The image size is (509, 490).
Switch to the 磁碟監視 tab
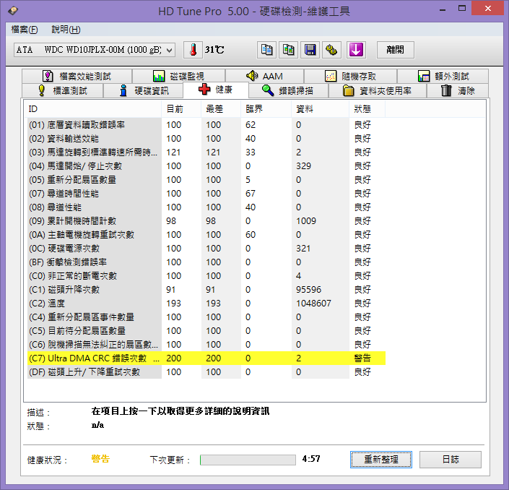pos(178,77)
